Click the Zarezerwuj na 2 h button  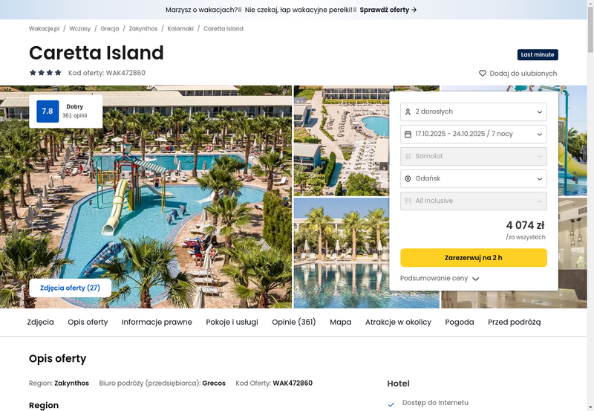(x=474, y=258)
